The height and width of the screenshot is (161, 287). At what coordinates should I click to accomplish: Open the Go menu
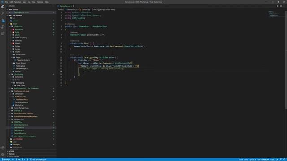[29, 2]
